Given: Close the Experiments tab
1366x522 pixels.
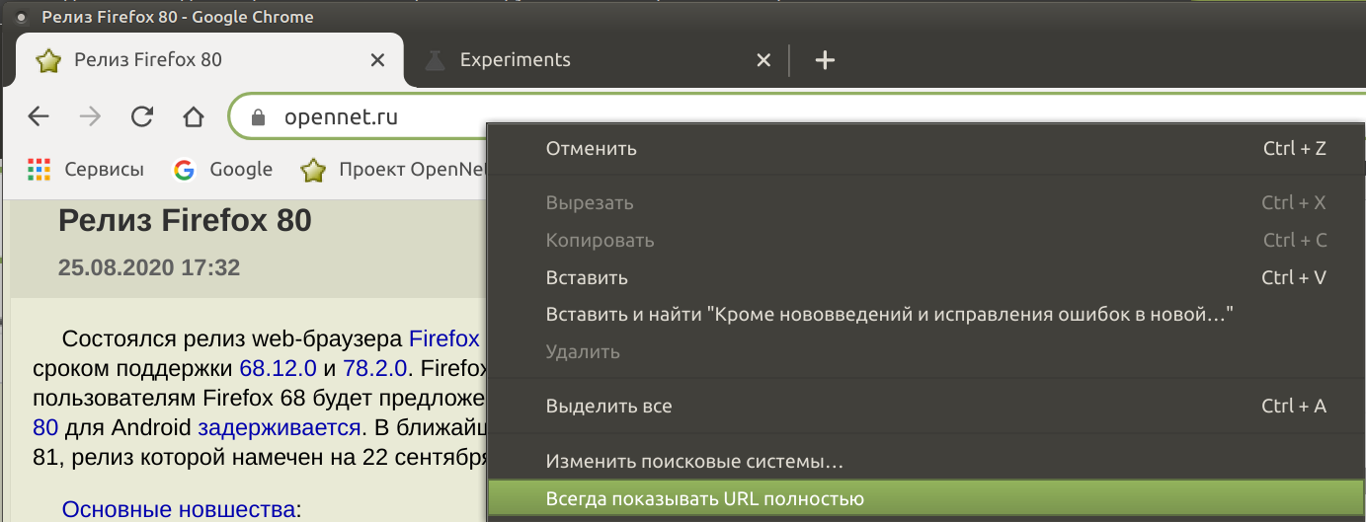Looking at the screenshot, I should click(763, 60).
